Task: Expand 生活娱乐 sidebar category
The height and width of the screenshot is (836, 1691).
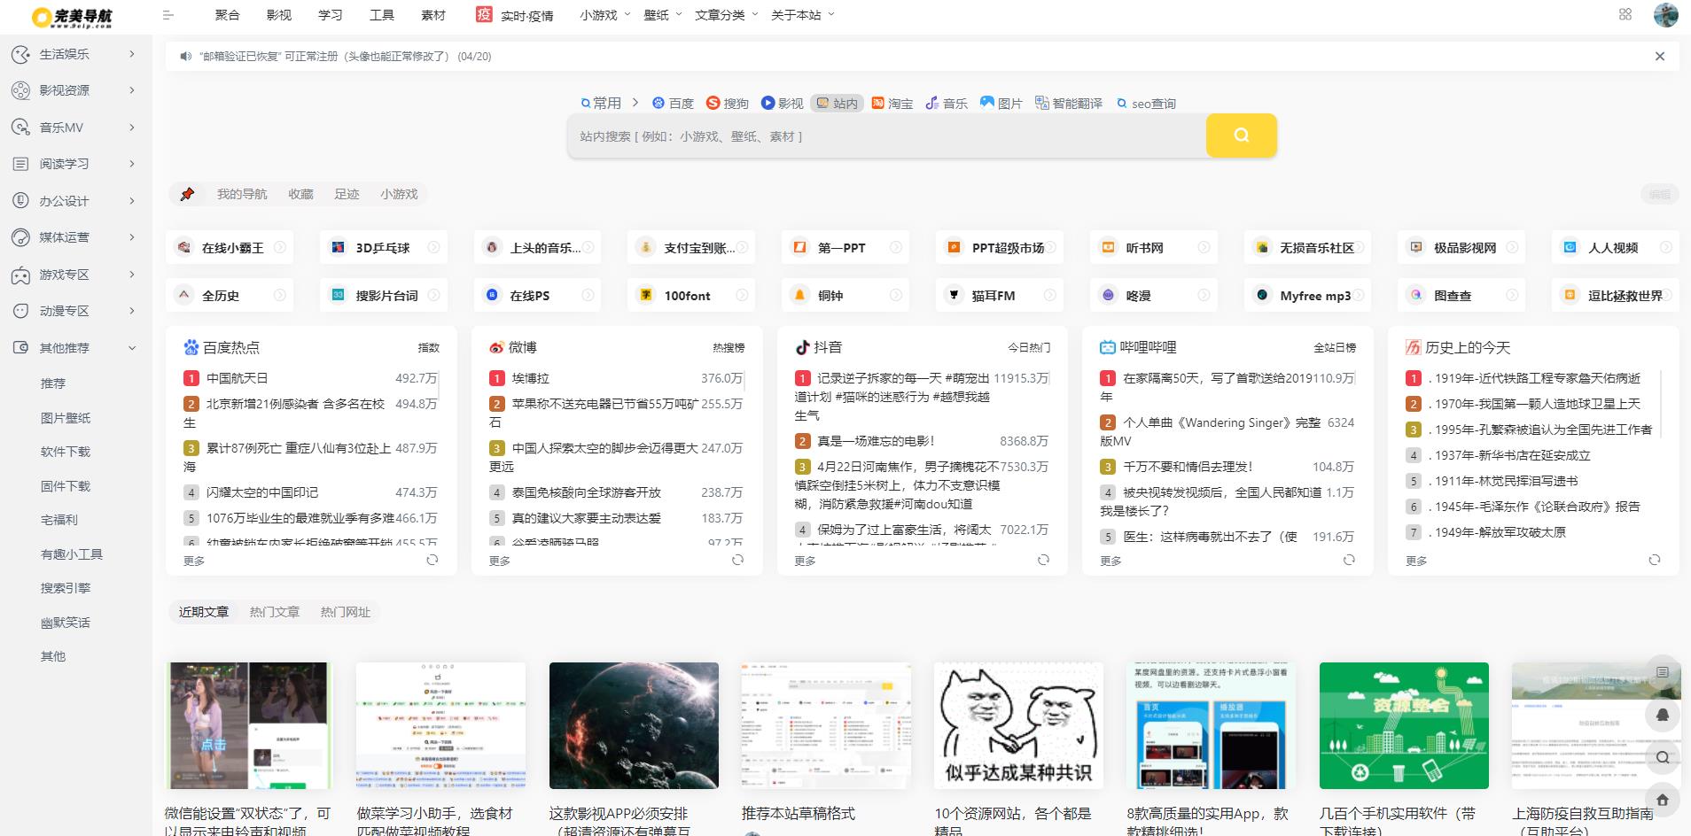Action: (75, 54)
